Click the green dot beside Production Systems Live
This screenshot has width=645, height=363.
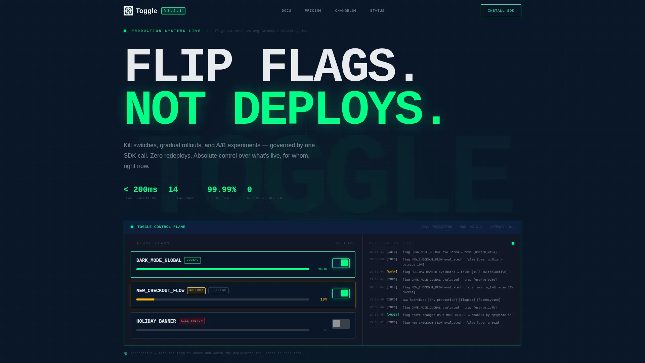click(x=125, y=31)
